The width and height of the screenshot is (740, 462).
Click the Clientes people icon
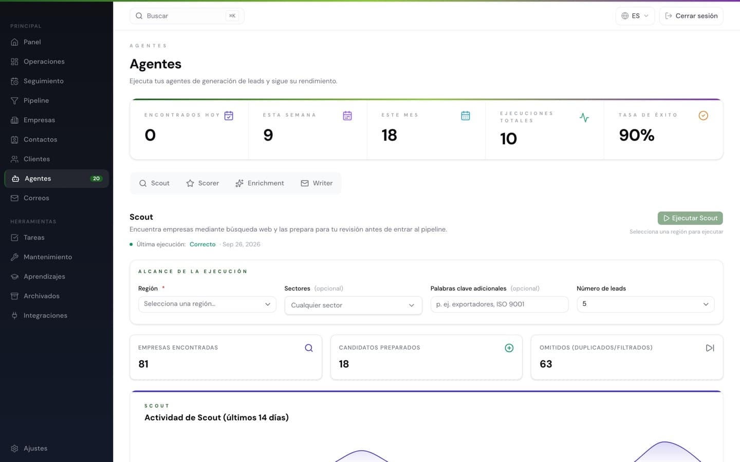pos(14,159)
